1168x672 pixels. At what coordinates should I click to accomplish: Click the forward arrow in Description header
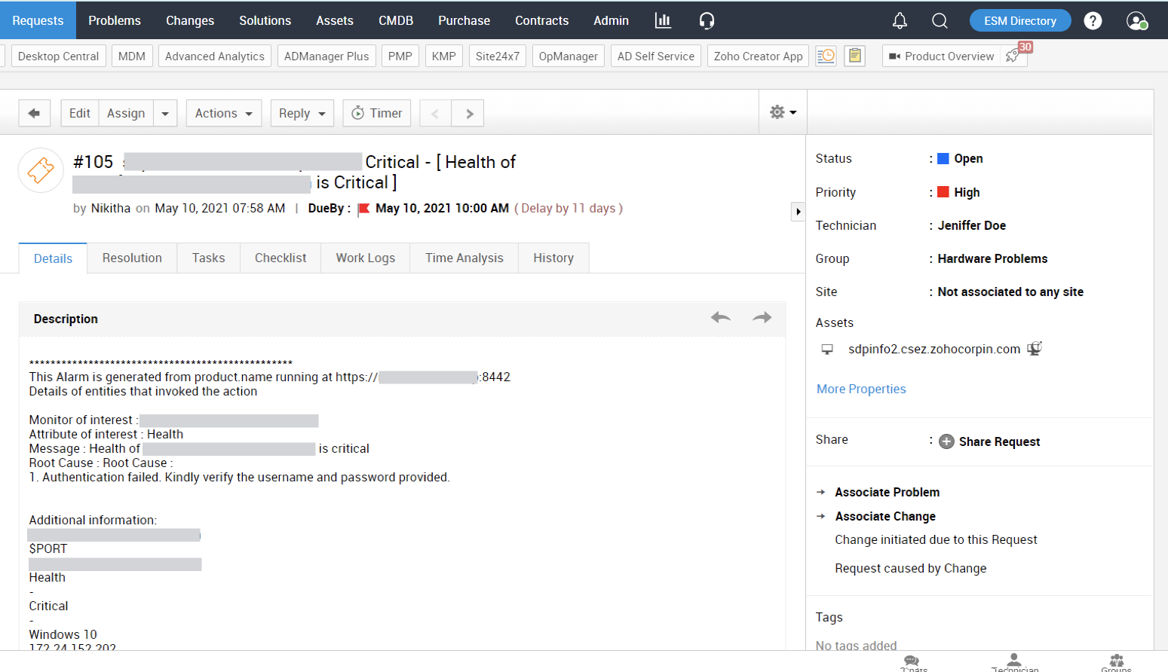(x=762, y=317)
